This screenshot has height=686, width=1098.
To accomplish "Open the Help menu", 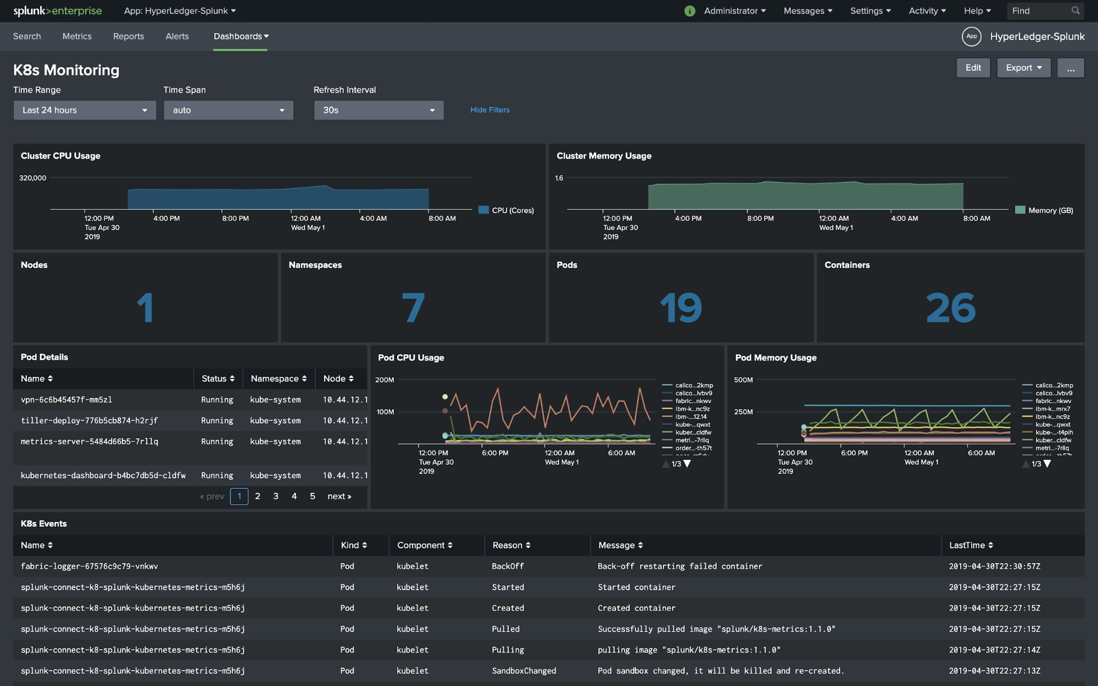I will pyautogui.click(x=977, y=11).
